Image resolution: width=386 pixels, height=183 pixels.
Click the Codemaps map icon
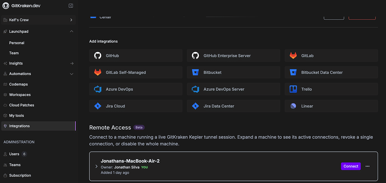(x=5, y=84)
